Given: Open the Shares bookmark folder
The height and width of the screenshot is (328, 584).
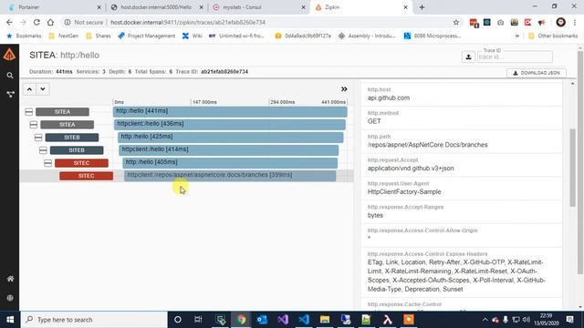Looking at the screenshot, I should (x=99, y=36).
